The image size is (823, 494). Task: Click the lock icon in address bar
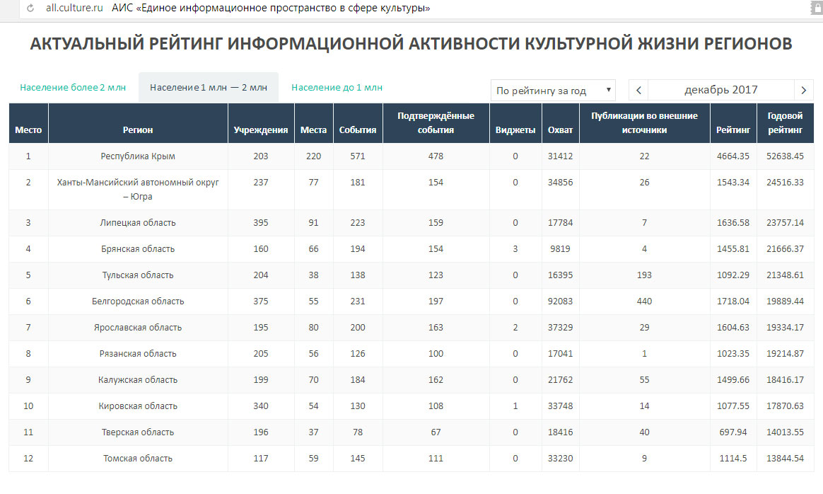pos(815,7)
